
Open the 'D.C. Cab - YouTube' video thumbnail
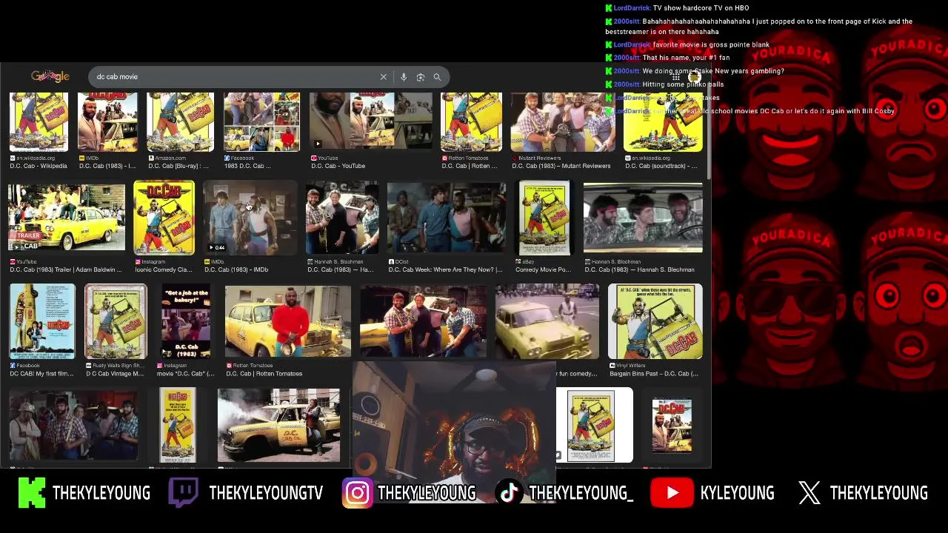click(x=370, y=122)
